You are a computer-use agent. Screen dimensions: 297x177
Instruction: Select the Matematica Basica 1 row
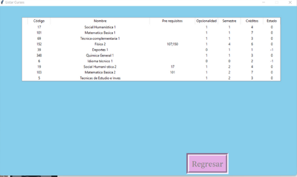(x=100, y=33)
